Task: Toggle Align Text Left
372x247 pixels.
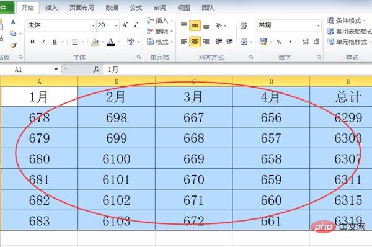Action: click(x=184, y=42)
